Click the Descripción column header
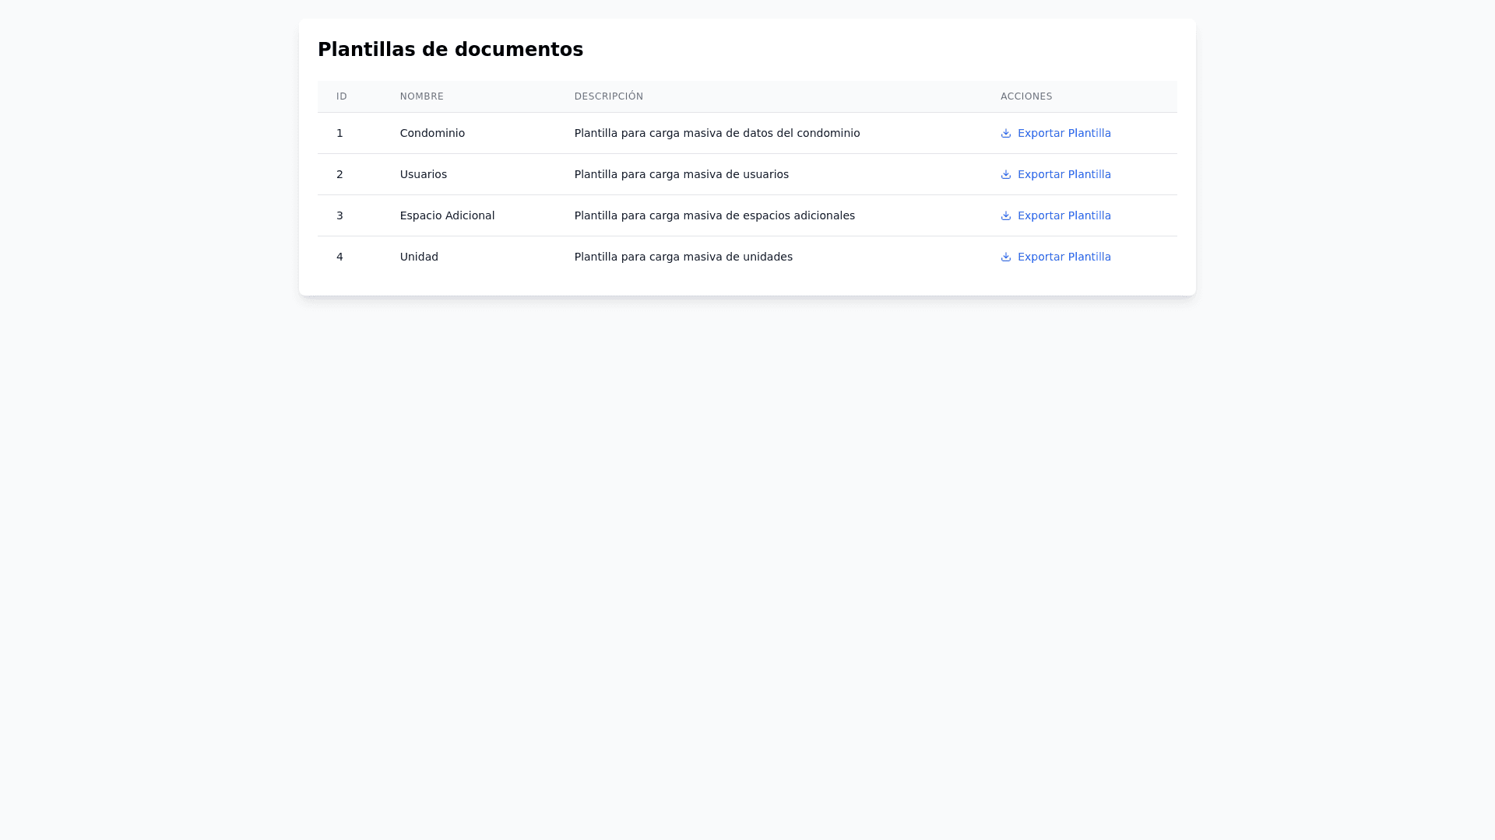Image resolution: width=1495 pixels, height=840 pixels. 608,96
